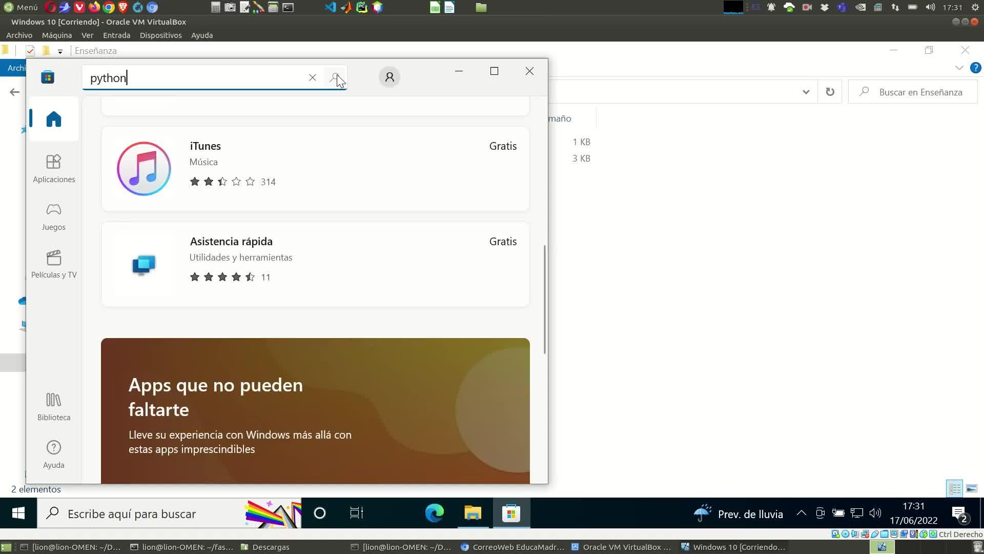
Task: Expand the Explorer ribbon chevron
Action: click(959, 68)
